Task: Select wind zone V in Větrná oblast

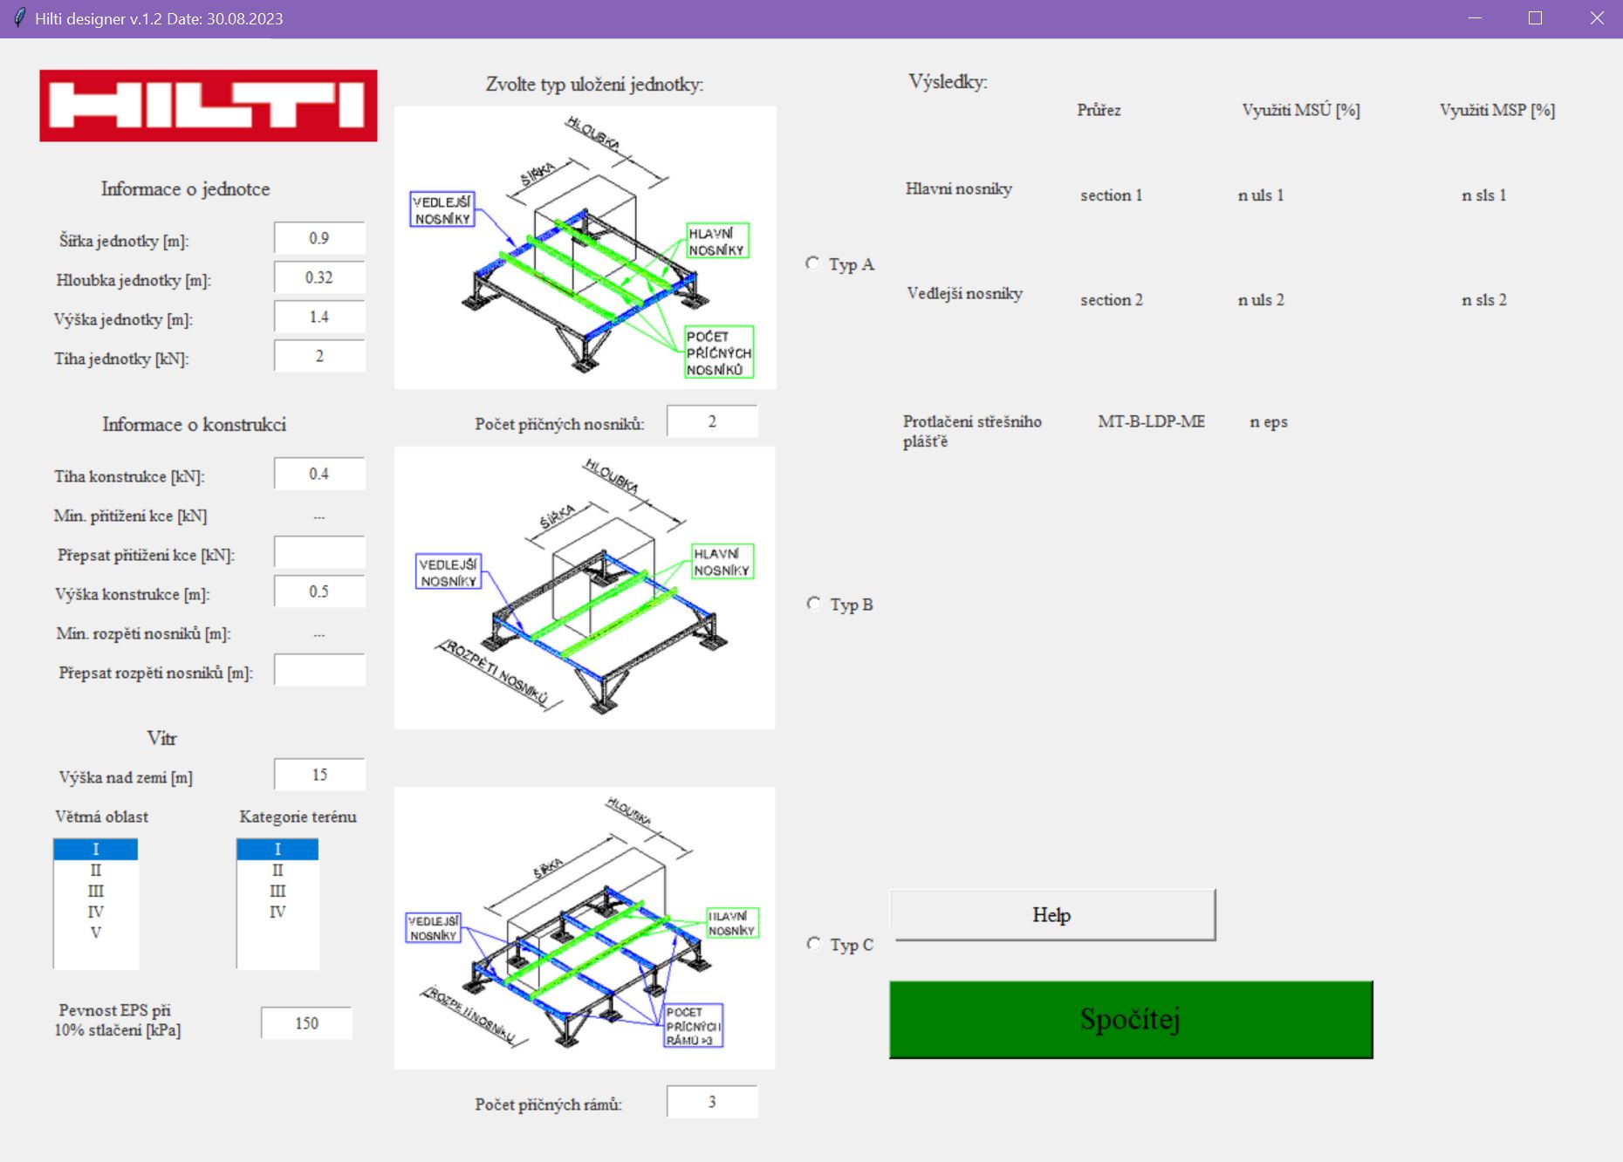Action: click(95, 932)
